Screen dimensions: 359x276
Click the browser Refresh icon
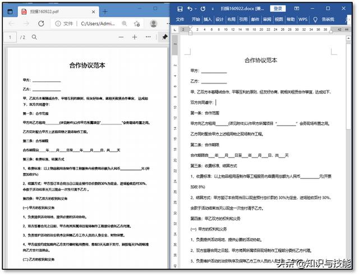coord(41,24)
